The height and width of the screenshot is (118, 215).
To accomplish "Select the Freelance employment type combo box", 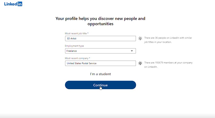I will click(x=100, y=51).
